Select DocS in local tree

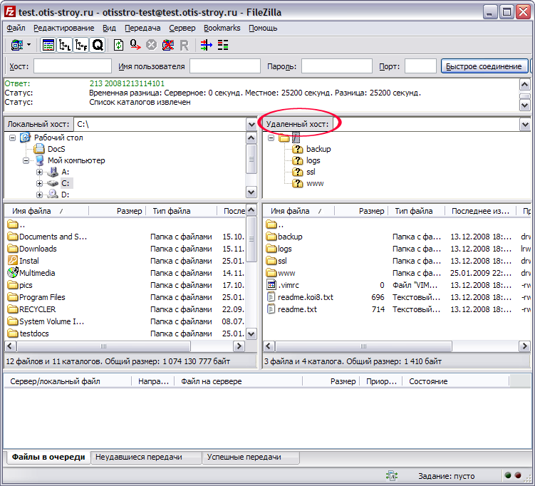point(56,149)
